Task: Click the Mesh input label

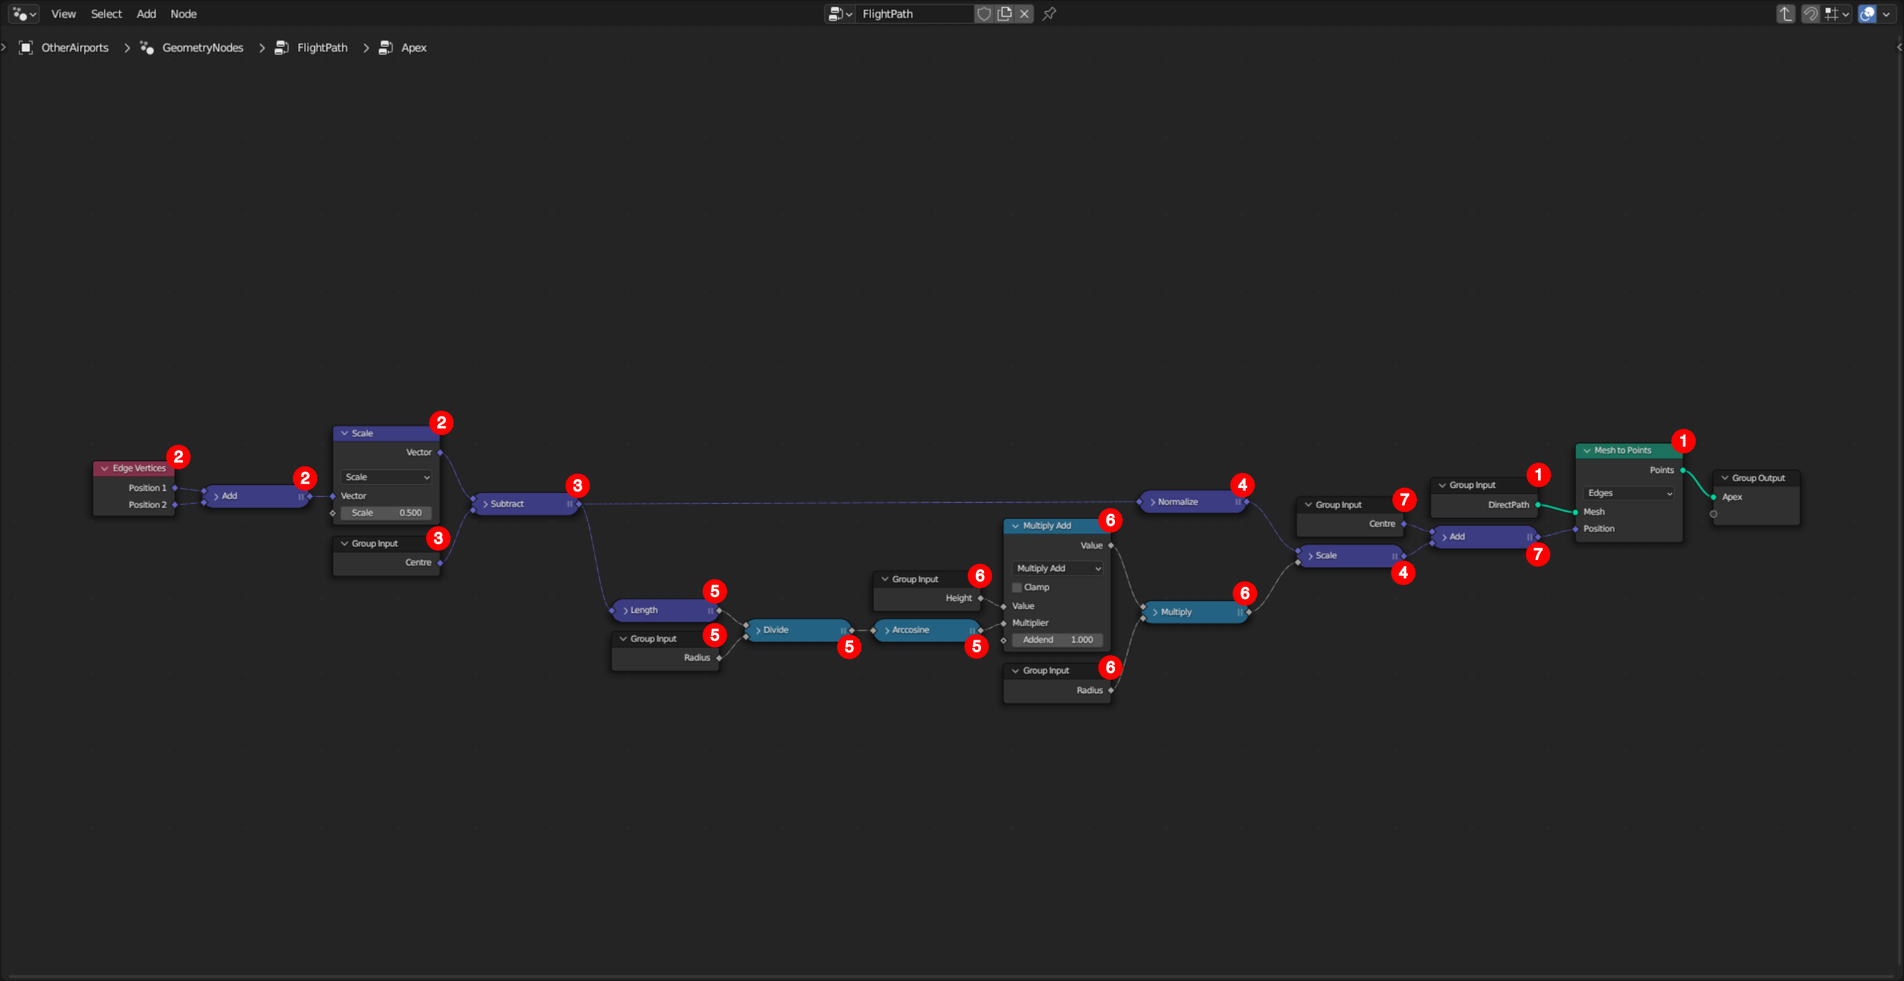Action: point(1594,512)
